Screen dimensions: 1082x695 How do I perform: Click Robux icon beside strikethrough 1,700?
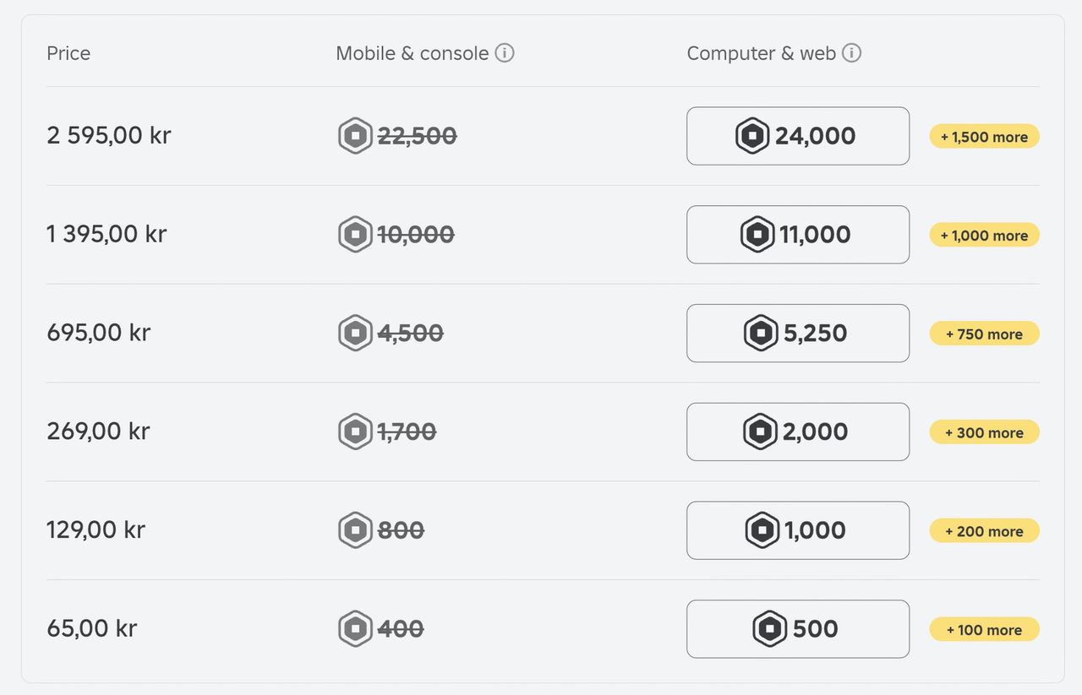(x=355, y=432)
